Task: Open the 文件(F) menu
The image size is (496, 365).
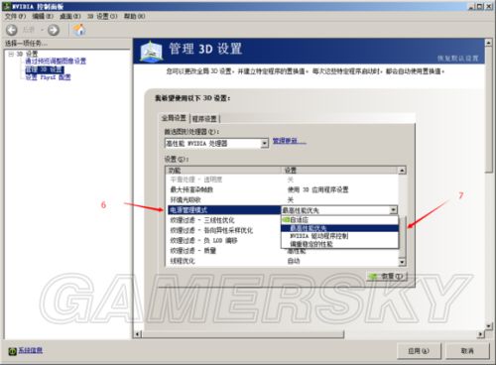Action: coord(15,16)
